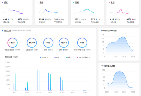Click the 27797 exercise interaction ring
141x96 pixels.
coord(32,43)
